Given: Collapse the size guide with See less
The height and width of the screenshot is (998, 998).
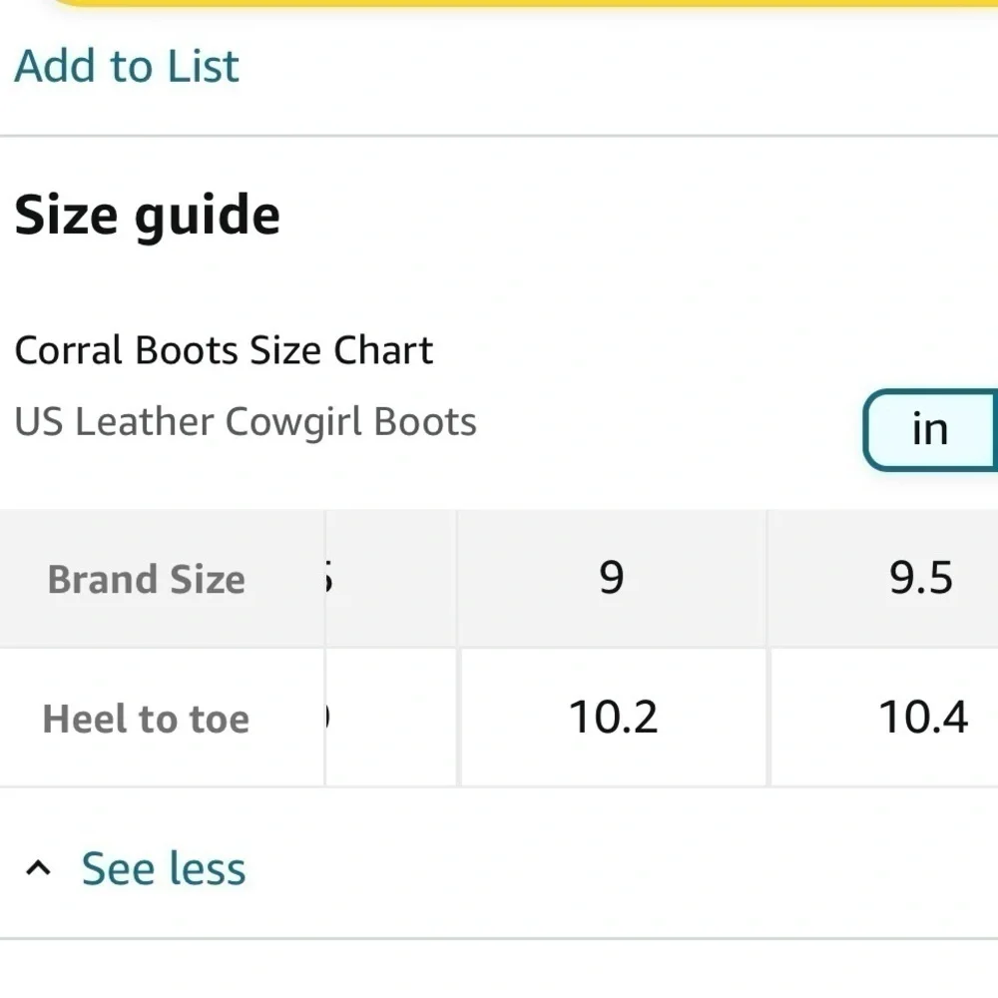Looking at the screenshot, I should click(x=164, y=868).
